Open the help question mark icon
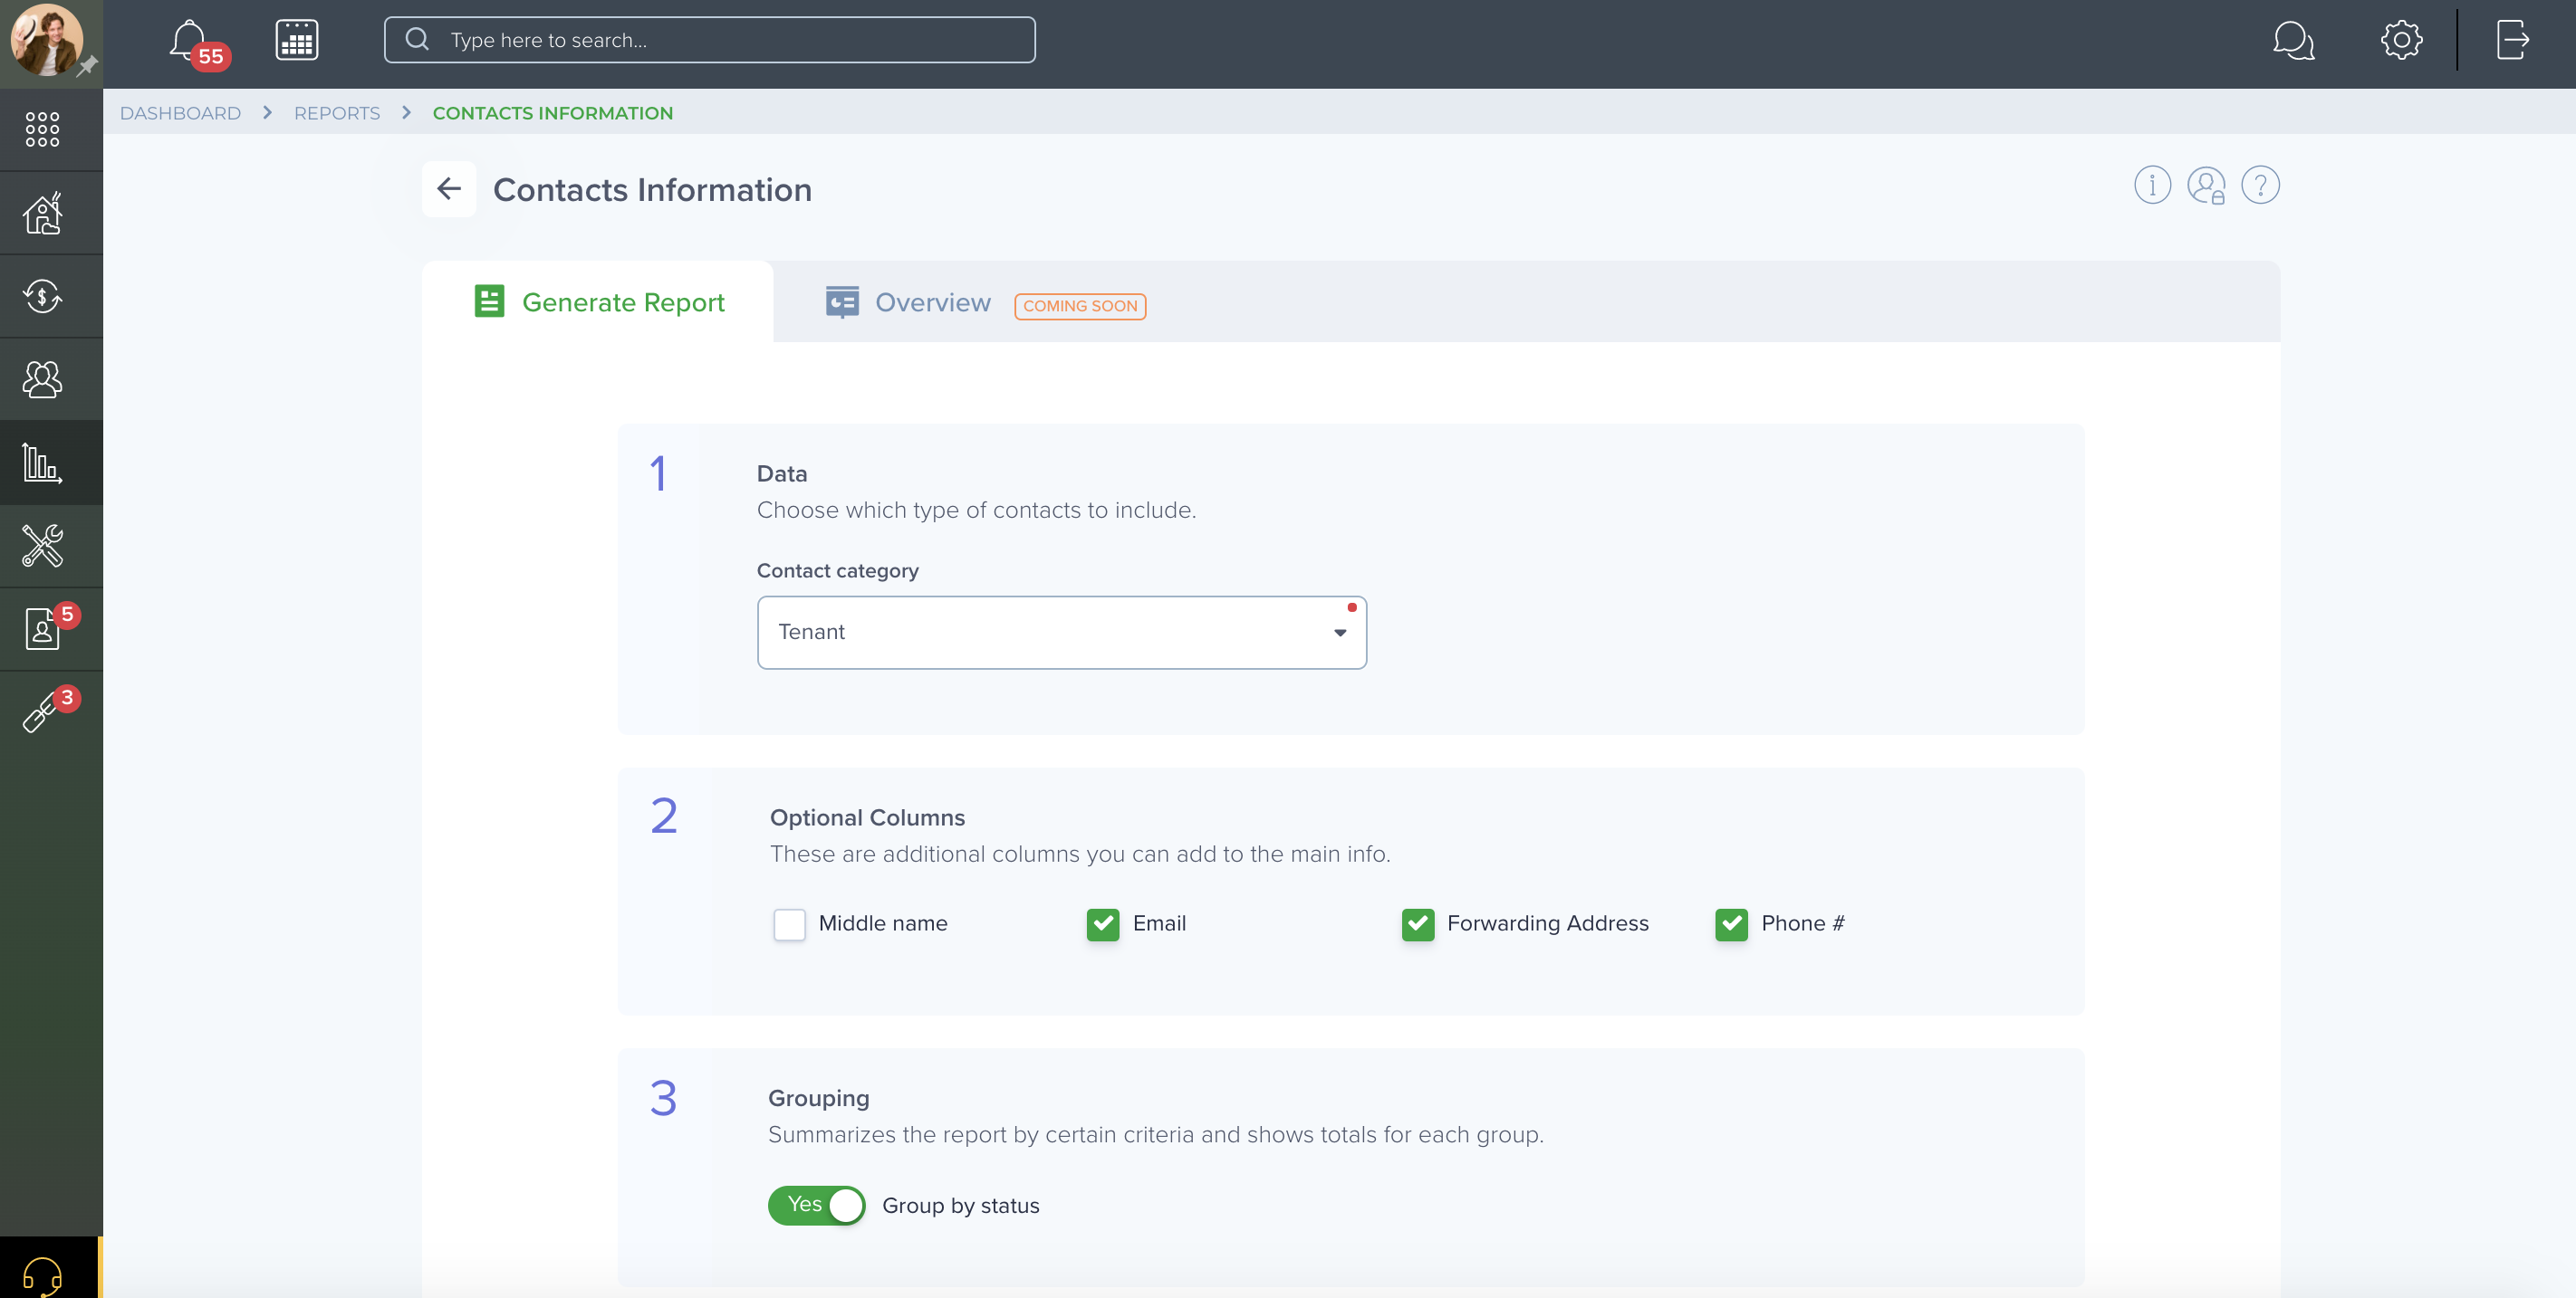 pos(2260,185)
